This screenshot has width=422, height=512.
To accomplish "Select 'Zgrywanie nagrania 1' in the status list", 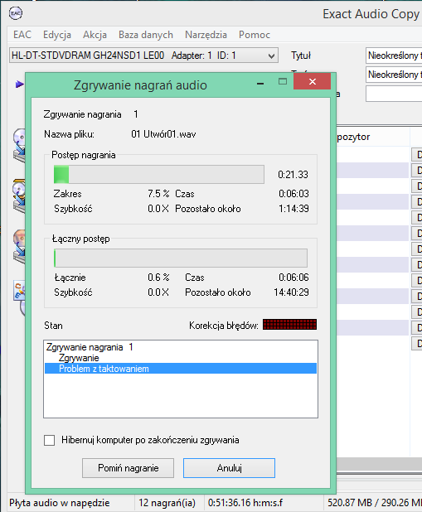I will pos(181,347).
